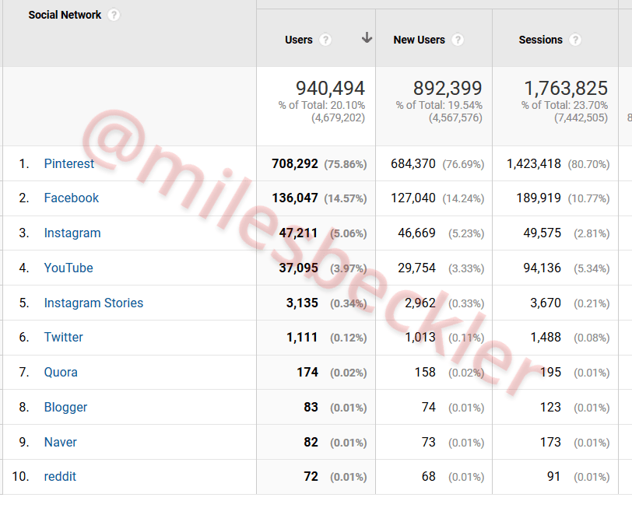Select new users total figure (4,567,576)
This screenshot has width=632, height=515.
tap(455, 117)
